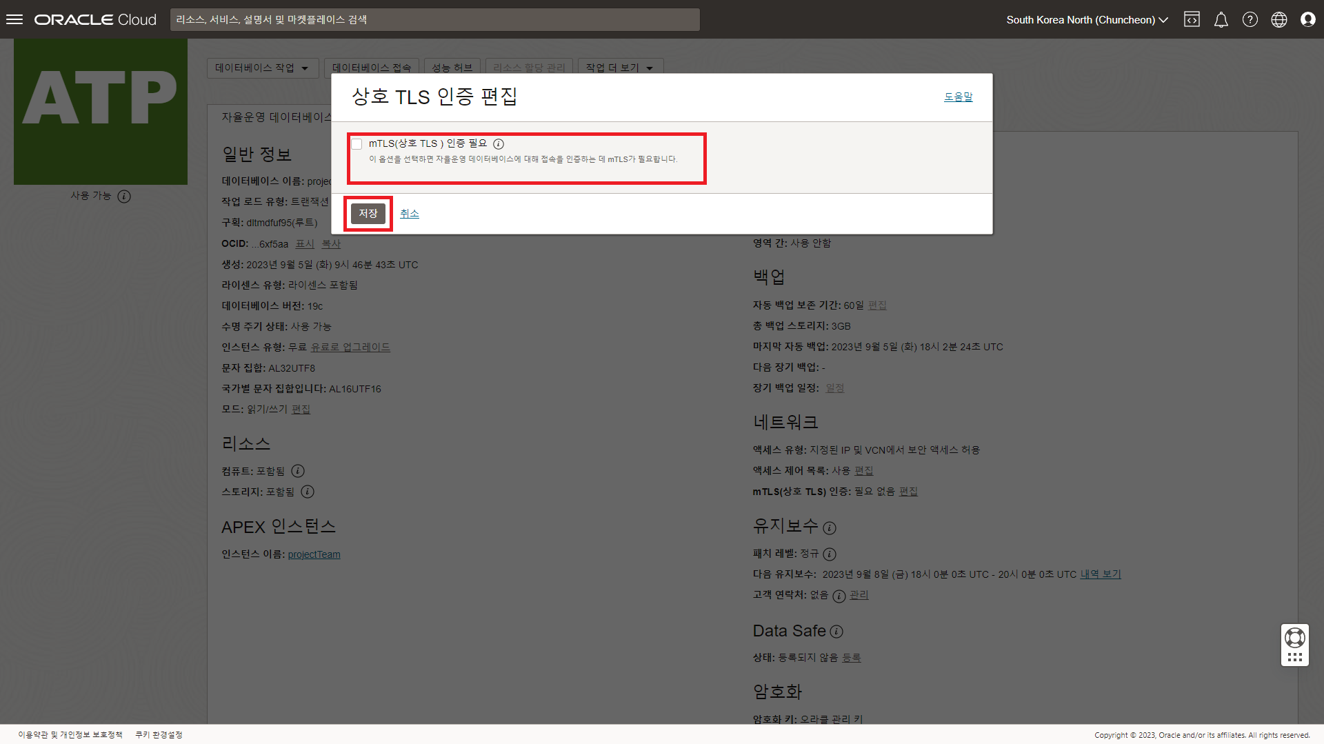Viewport: 1324px width, 744px height.
Task: Click 편집 next to mTLS(상호 TLS) 인증
Action: (909, 492)
